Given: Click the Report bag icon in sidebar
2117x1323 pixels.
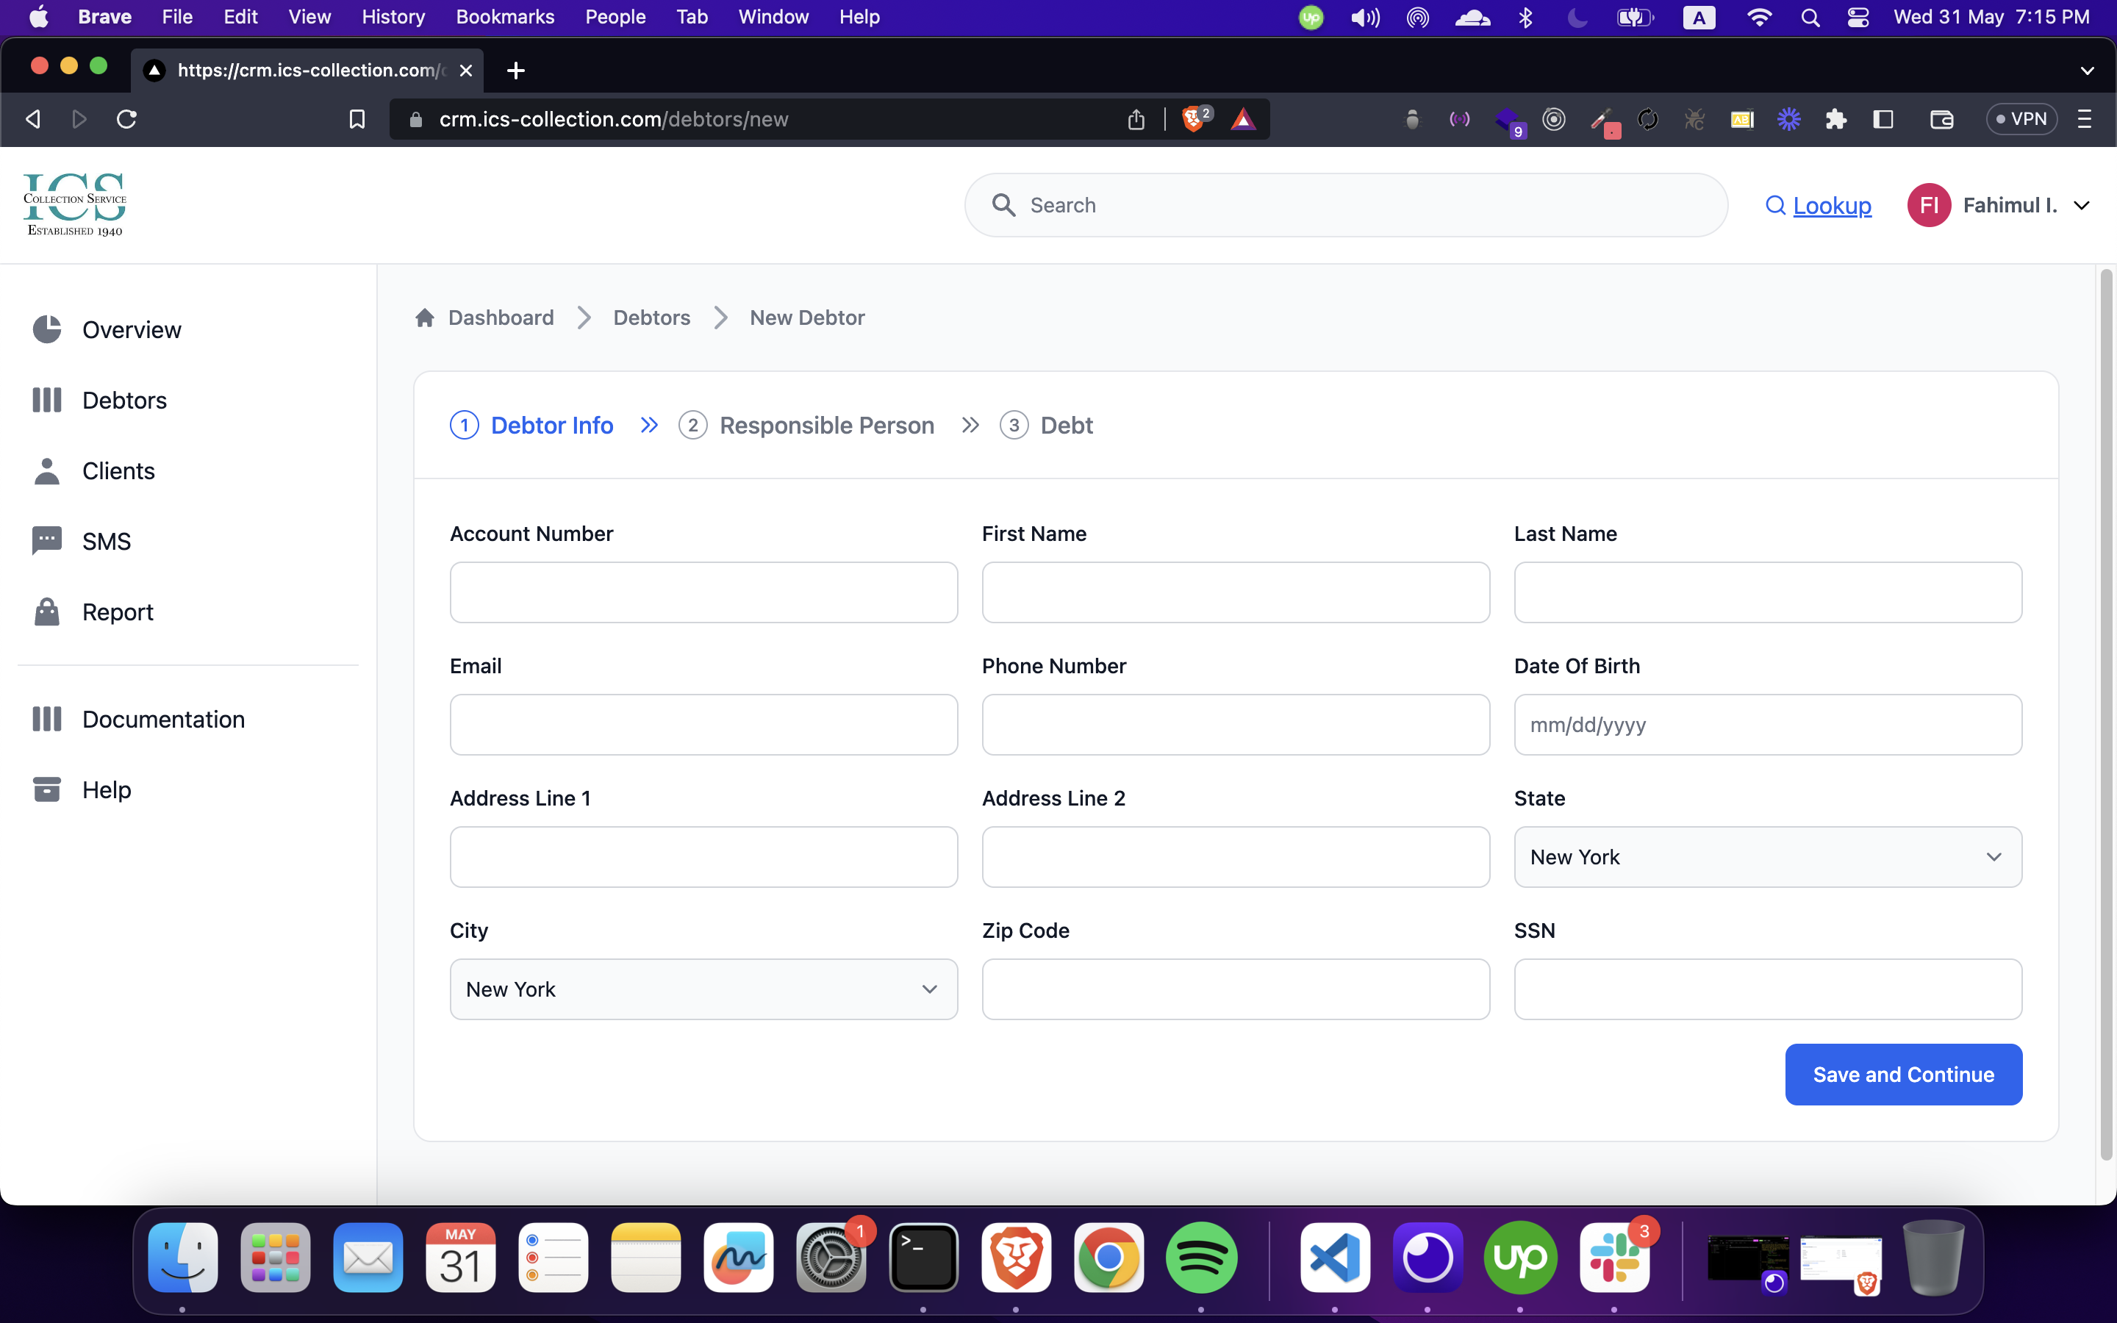Looking at the screenshot, I should (x=46, y=612).
